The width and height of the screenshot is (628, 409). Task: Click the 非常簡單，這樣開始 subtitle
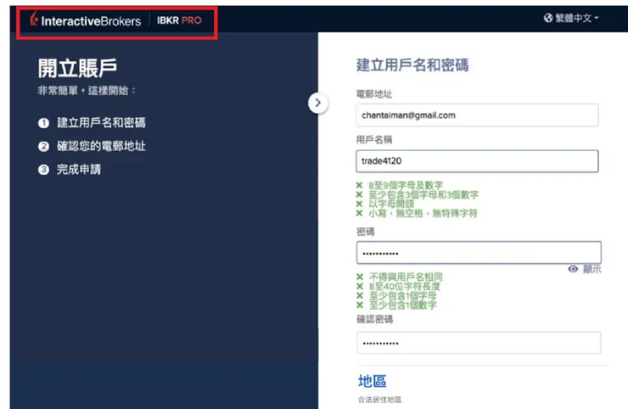(x=87, y=91)
